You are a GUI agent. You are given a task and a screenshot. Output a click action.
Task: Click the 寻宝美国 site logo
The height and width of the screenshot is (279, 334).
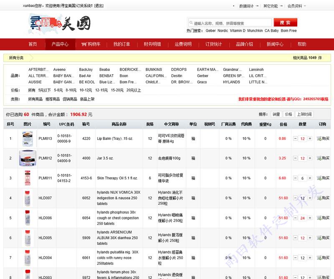click(x=60, y=24)
